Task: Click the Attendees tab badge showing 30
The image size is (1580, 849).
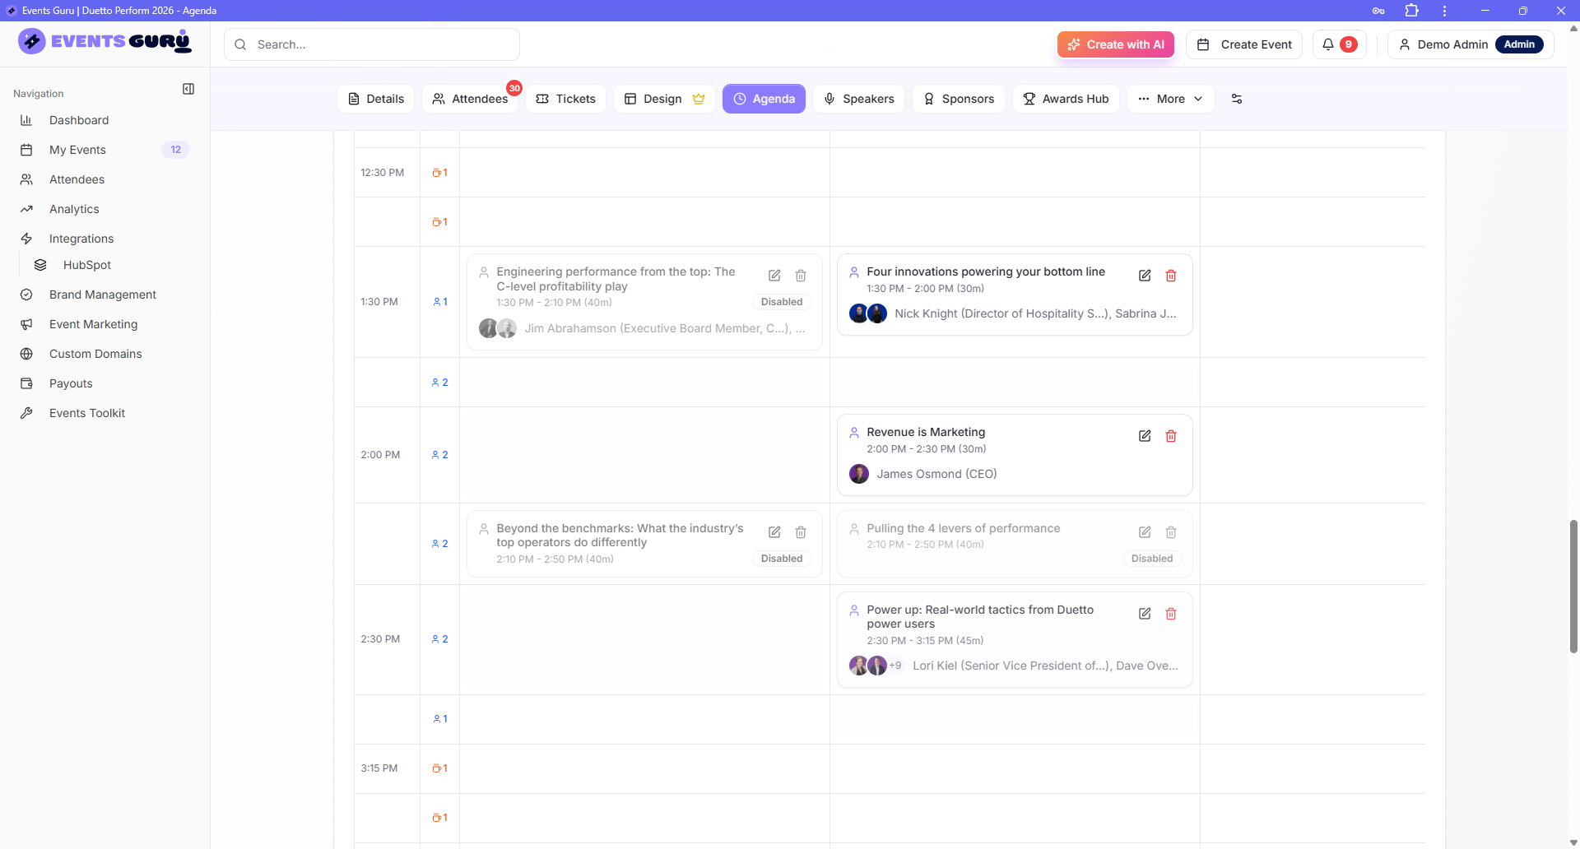Action: (x=514, y=88)
